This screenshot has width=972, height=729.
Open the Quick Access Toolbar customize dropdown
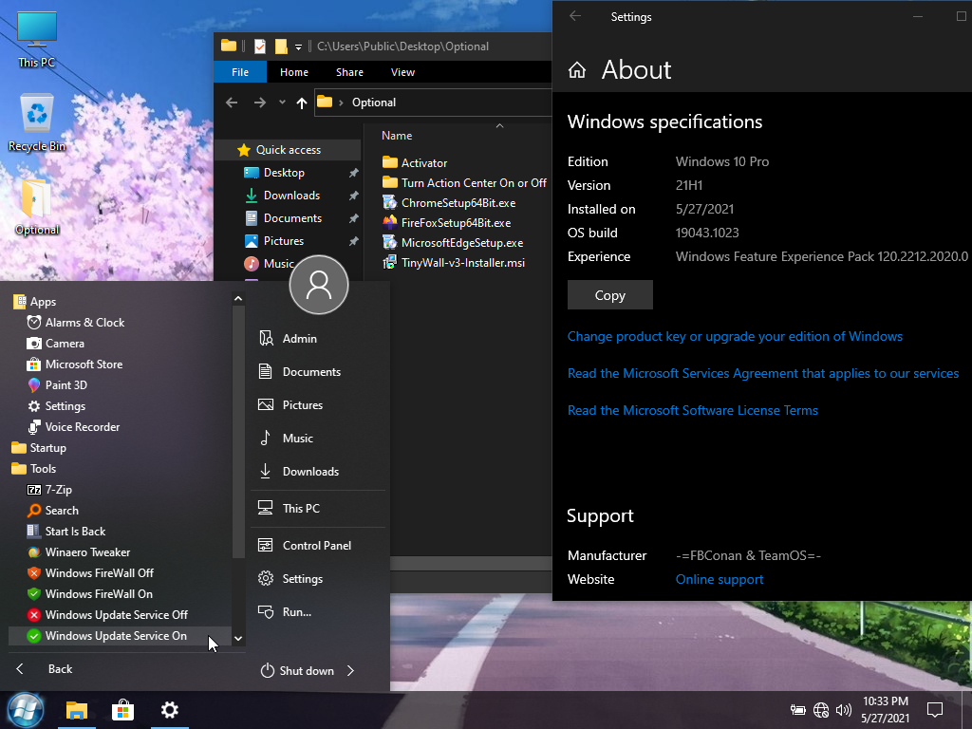(x=298, y=47)
